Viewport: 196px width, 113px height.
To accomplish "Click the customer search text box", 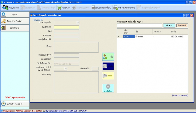I will point(139,25).
